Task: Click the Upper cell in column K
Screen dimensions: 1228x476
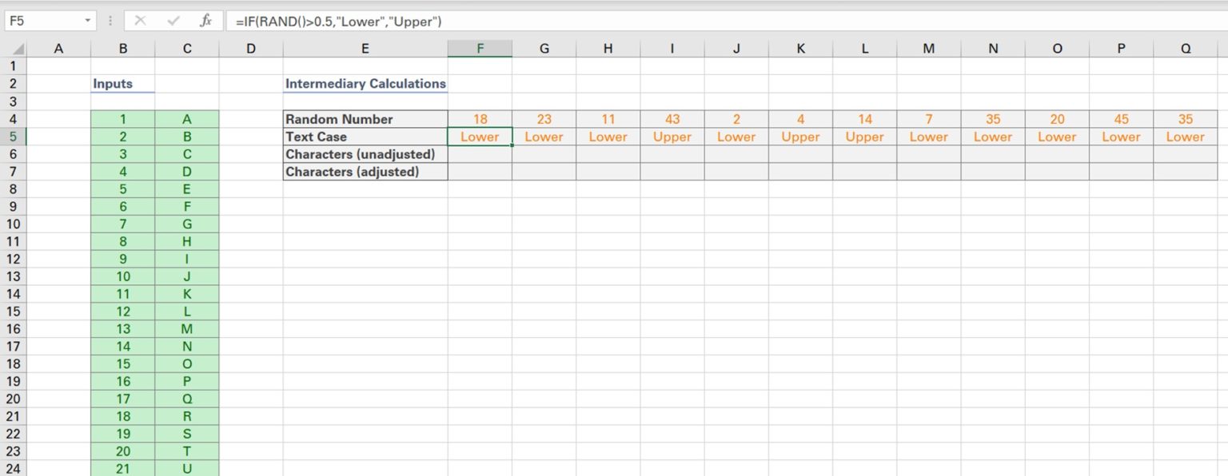Action: tap(800, 136)
